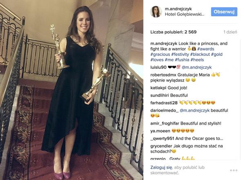Select the #festivity hashtag link
This screenshot has width=241, height=180.
(180, 54)
